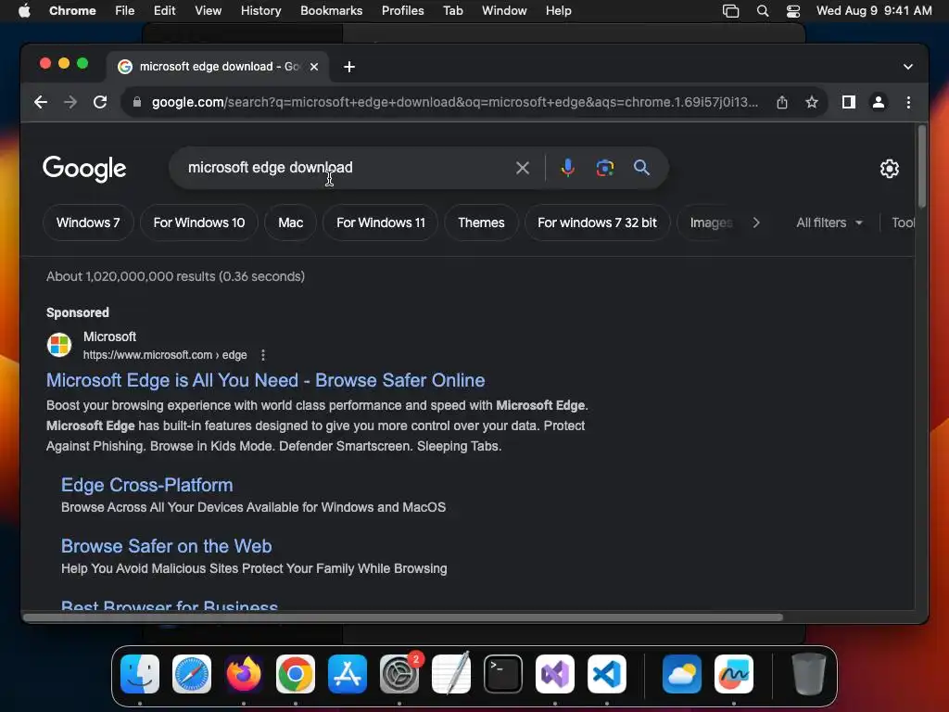Open the Trash from the Dock
949x712 pixels.
coord(808,674)
